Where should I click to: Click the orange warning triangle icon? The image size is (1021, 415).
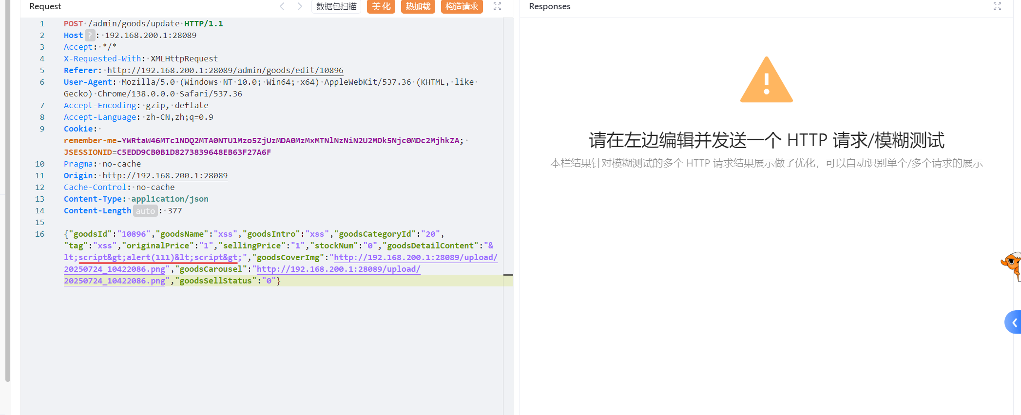[766, 80]
